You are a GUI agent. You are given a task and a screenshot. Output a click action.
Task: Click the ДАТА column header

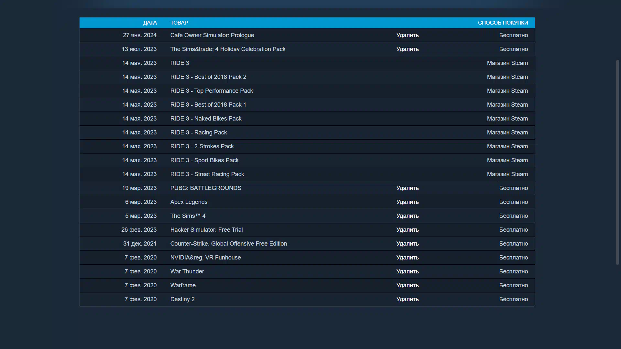pyautogui.click(x=150, y=23)
